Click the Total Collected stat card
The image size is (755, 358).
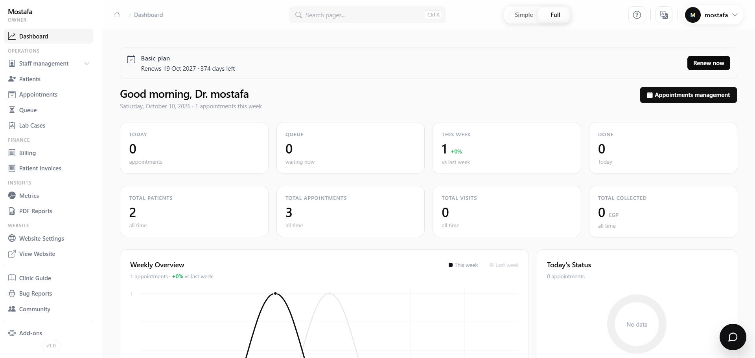[663, 212]
